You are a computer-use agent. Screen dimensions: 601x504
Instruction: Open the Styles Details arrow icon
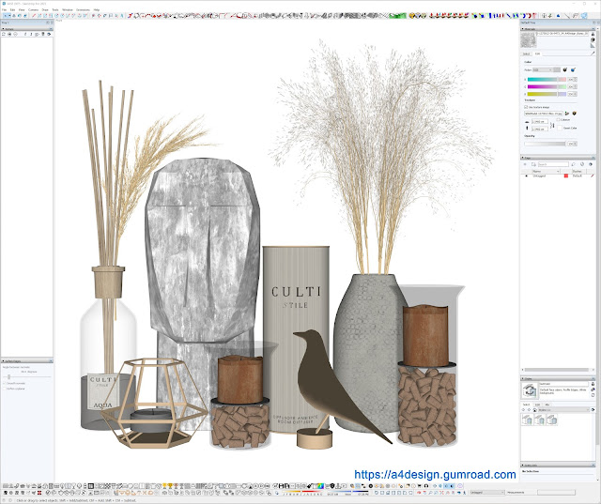593,410
